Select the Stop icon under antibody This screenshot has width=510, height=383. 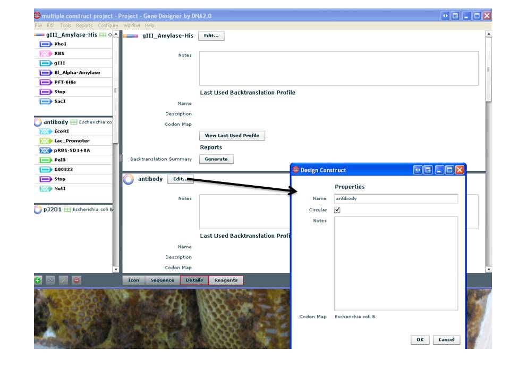[x=46, y=179]
